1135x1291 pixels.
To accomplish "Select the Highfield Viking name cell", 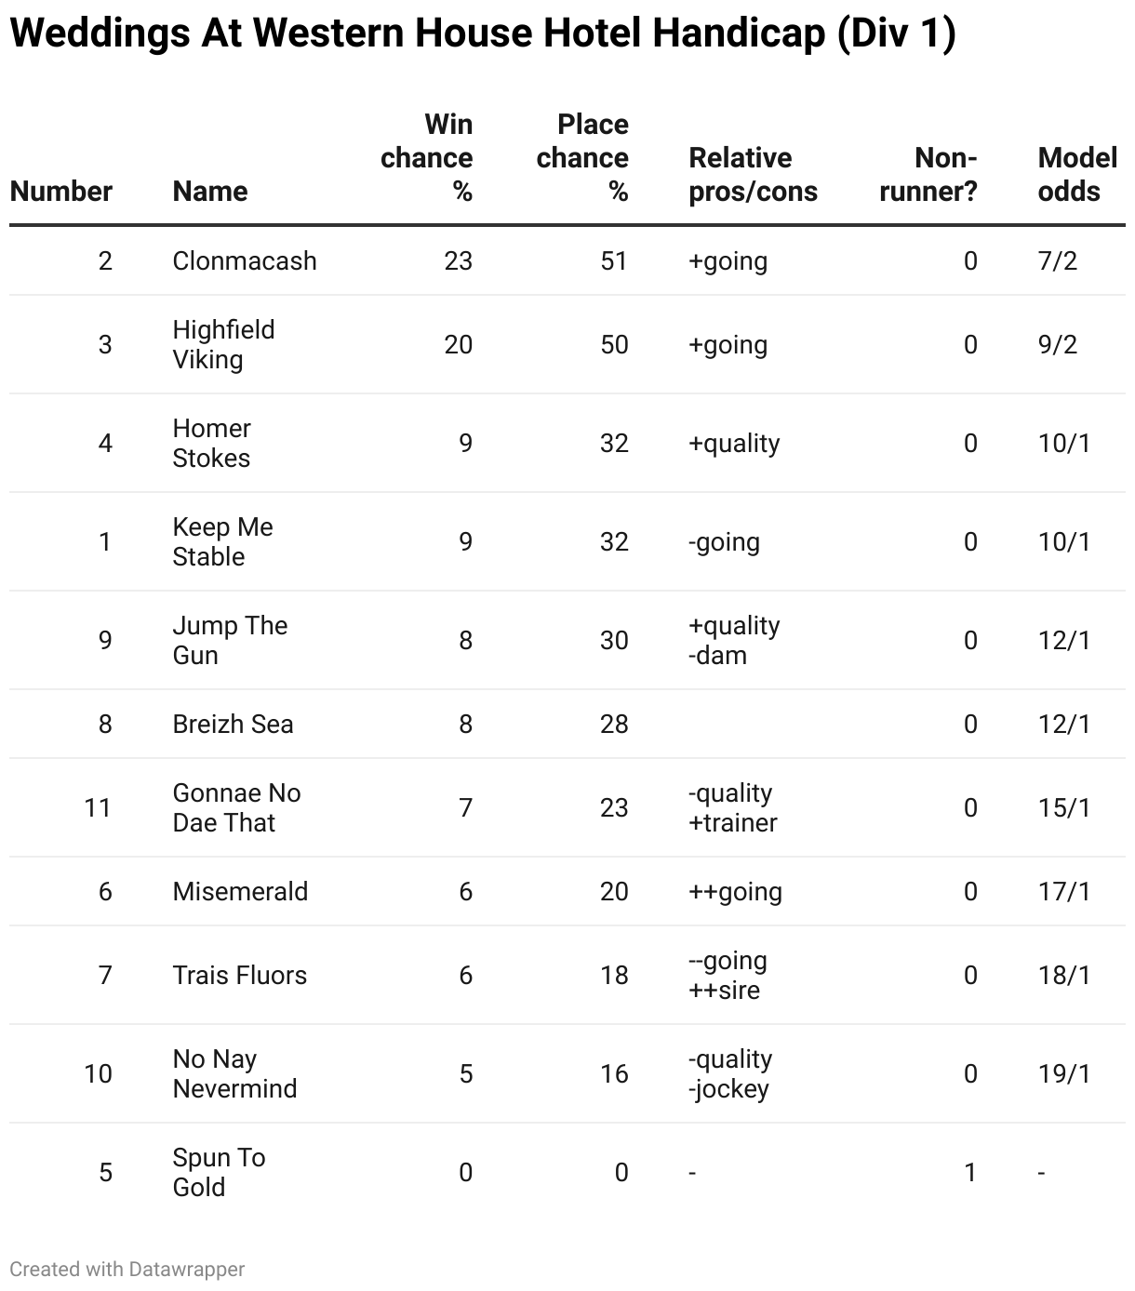I will pos(223,344).
